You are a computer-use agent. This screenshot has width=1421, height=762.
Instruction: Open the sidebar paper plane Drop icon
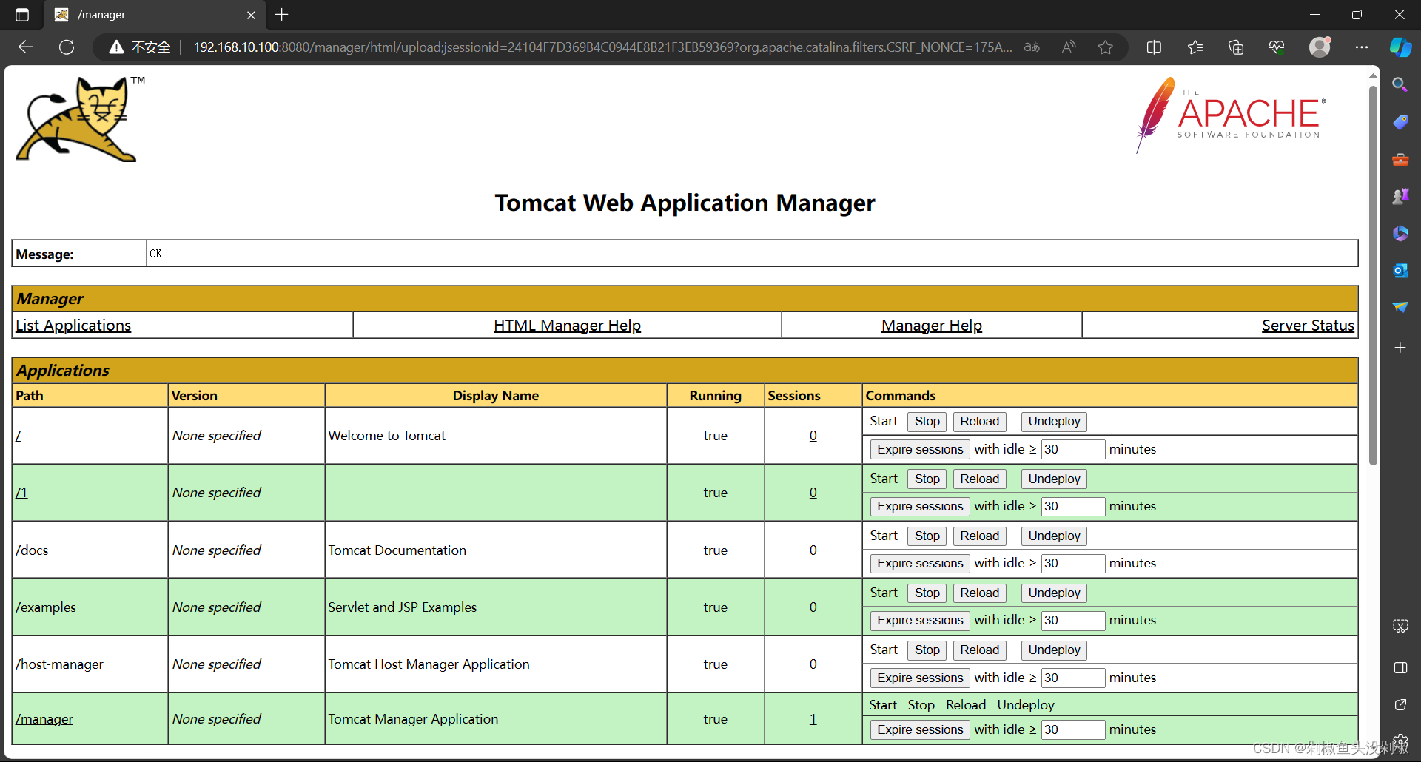(1400, 307)
